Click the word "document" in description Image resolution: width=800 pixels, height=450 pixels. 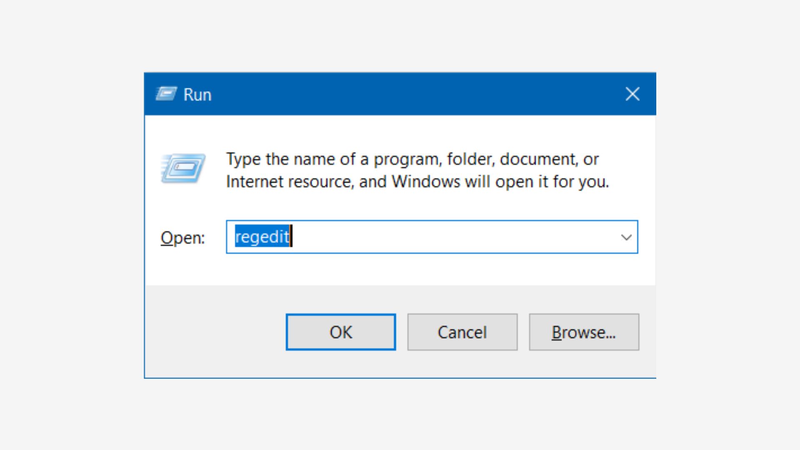coord(537,159)
